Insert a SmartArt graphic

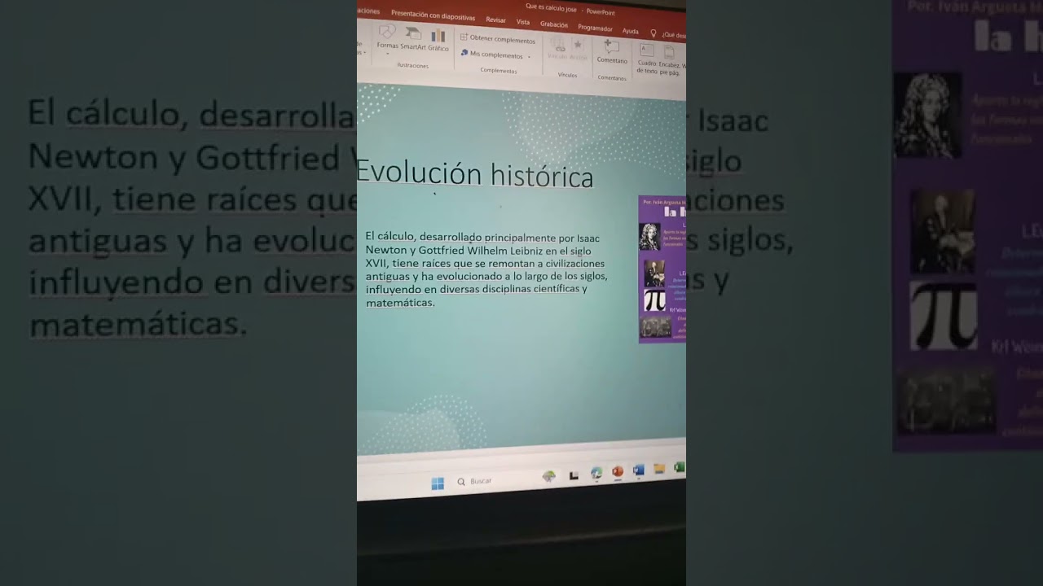(x=413, y=38)
